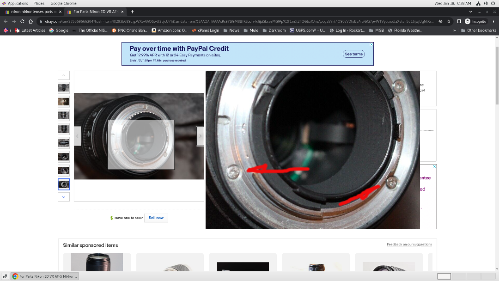The width and height of the screenshot is (499, 281).
Task: Open the browser home page
Action: tap(30, 21)
